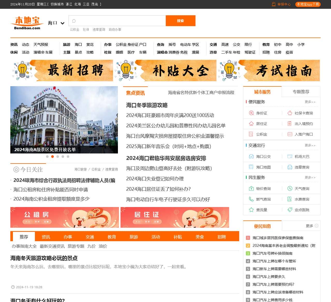Screen dimensions: 331x302
Task: Click the search magnifier icon
Action: tap(74, 21)
